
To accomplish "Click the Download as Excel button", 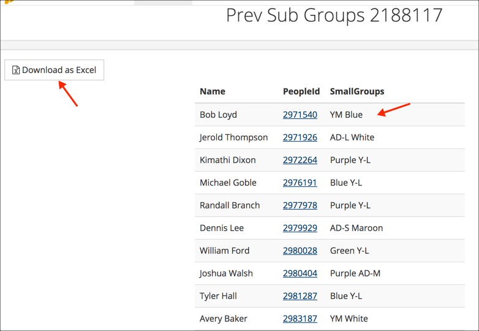I will tap(54, 70).
